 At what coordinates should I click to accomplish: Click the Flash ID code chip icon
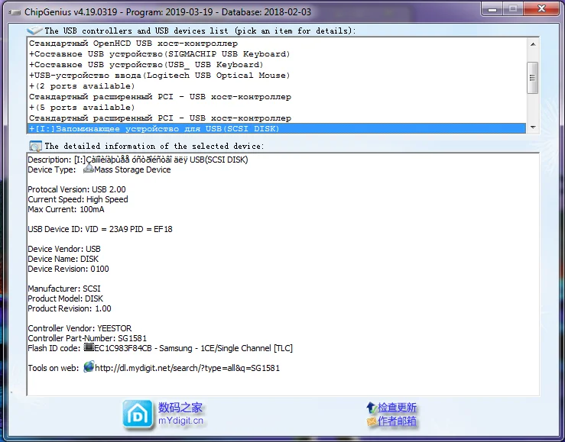point(89,347)
